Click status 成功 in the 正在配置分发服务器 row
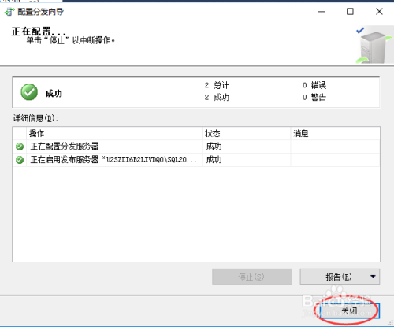Screen dimensions: 394x327 (x=214, y=147)
